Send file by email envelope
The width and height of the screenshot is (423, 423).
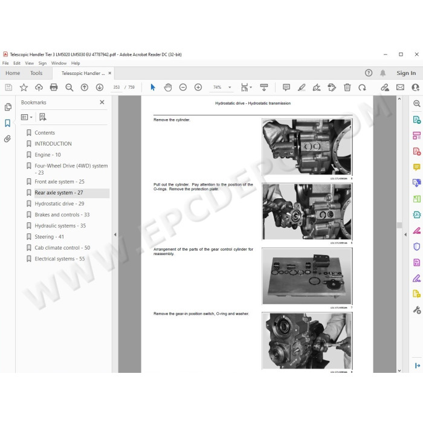pos(400,87)
